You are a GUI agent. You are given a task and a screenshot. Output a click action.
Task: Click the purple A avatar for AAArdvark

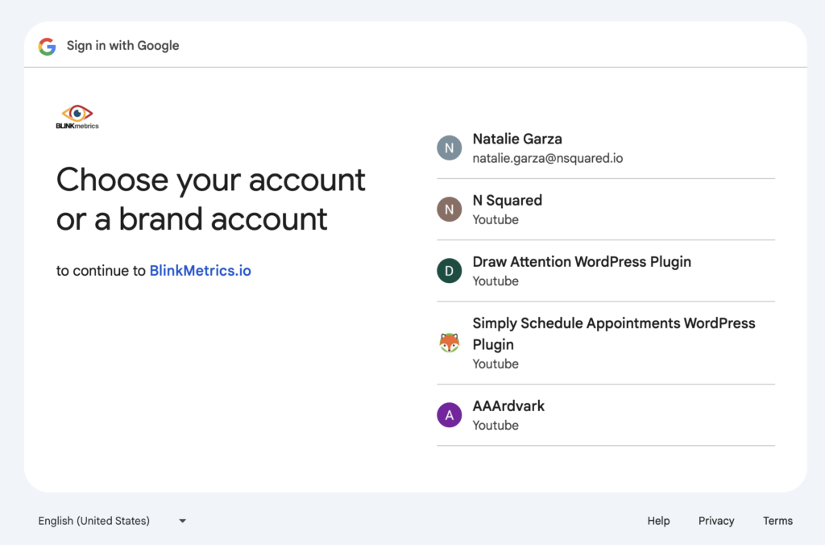click(449, 415)
